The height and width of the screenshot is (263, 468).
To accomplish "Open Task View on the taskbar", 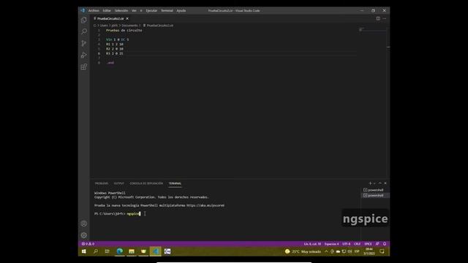I will [x=107, y=251].
